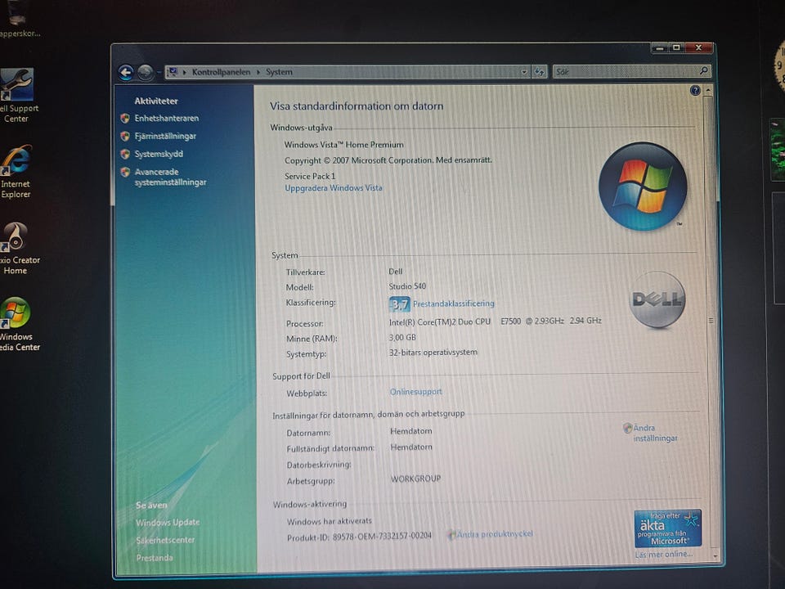The height and width of the screenshot is (589, 785).
Task: Open Säkerhetscenter link
Action: (165, 540)
